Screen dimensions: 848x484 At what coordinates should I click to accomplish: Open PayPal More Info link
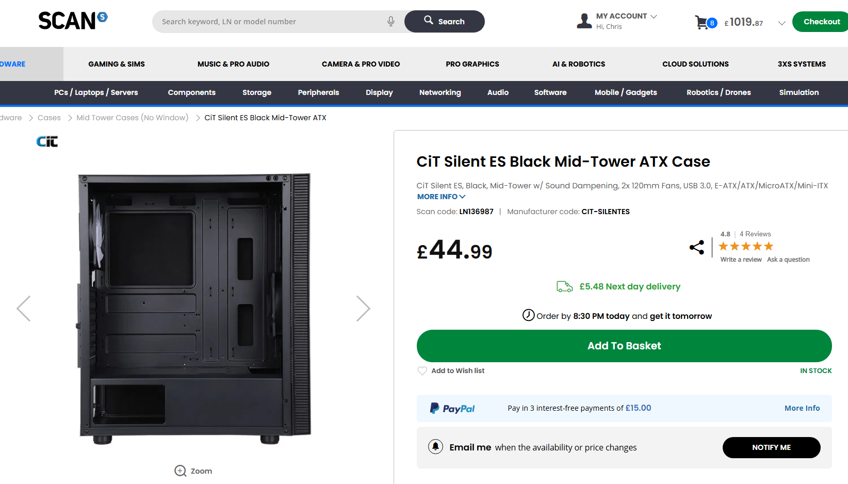[x=802, y=408]
